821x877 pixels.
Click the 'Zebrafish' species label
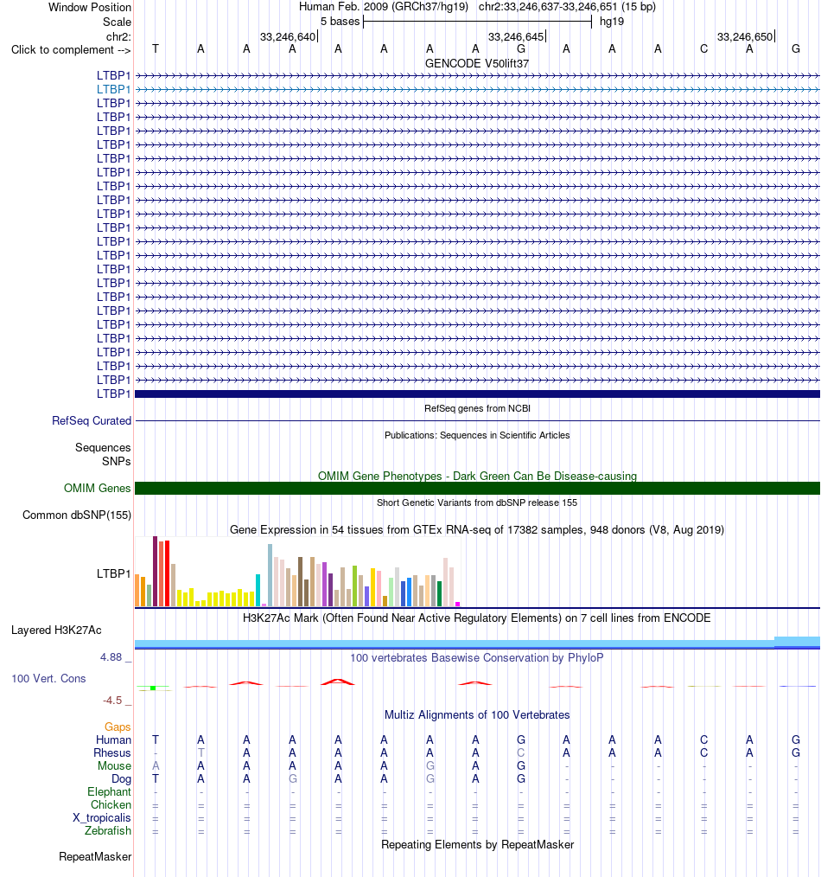pyautogui.click(x=108, y=830)
